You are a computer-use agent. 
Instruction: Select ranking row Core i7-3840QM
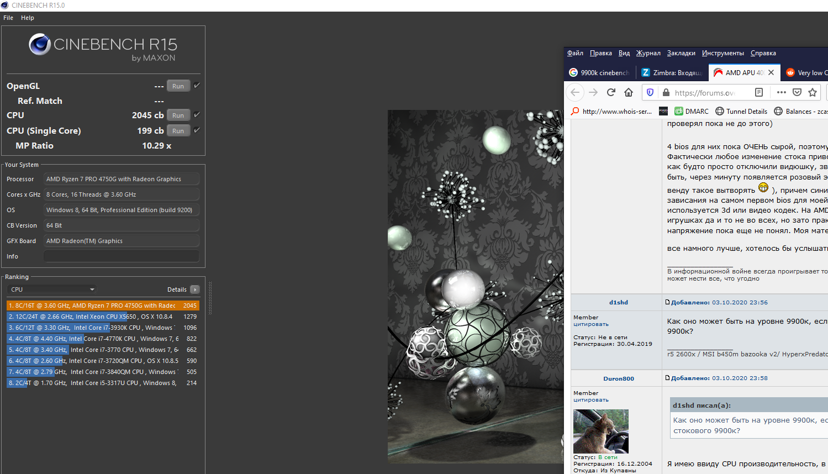(103, 372)
